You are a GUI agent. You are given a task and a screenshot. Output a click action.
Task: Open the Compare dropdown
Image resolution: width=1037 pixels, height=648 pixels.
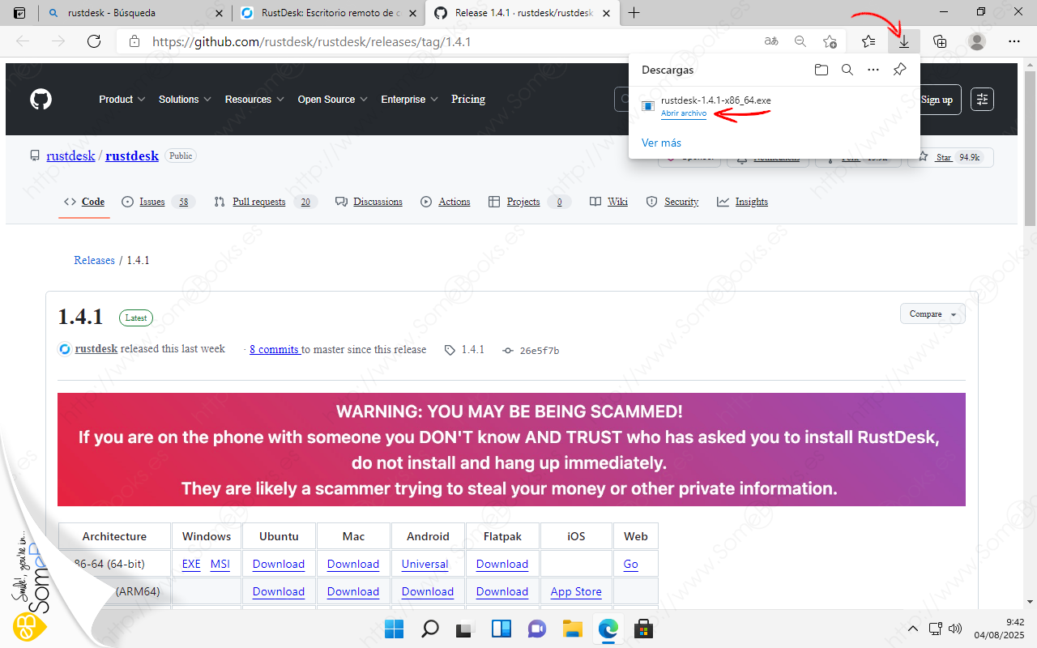pos(932,314)
